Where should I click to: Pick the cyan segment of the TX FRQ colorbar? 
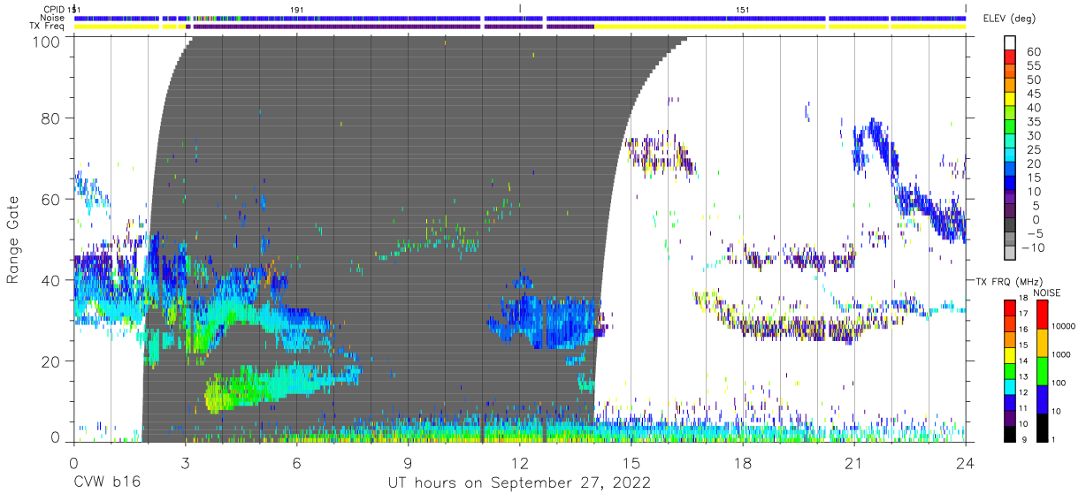1009,386
